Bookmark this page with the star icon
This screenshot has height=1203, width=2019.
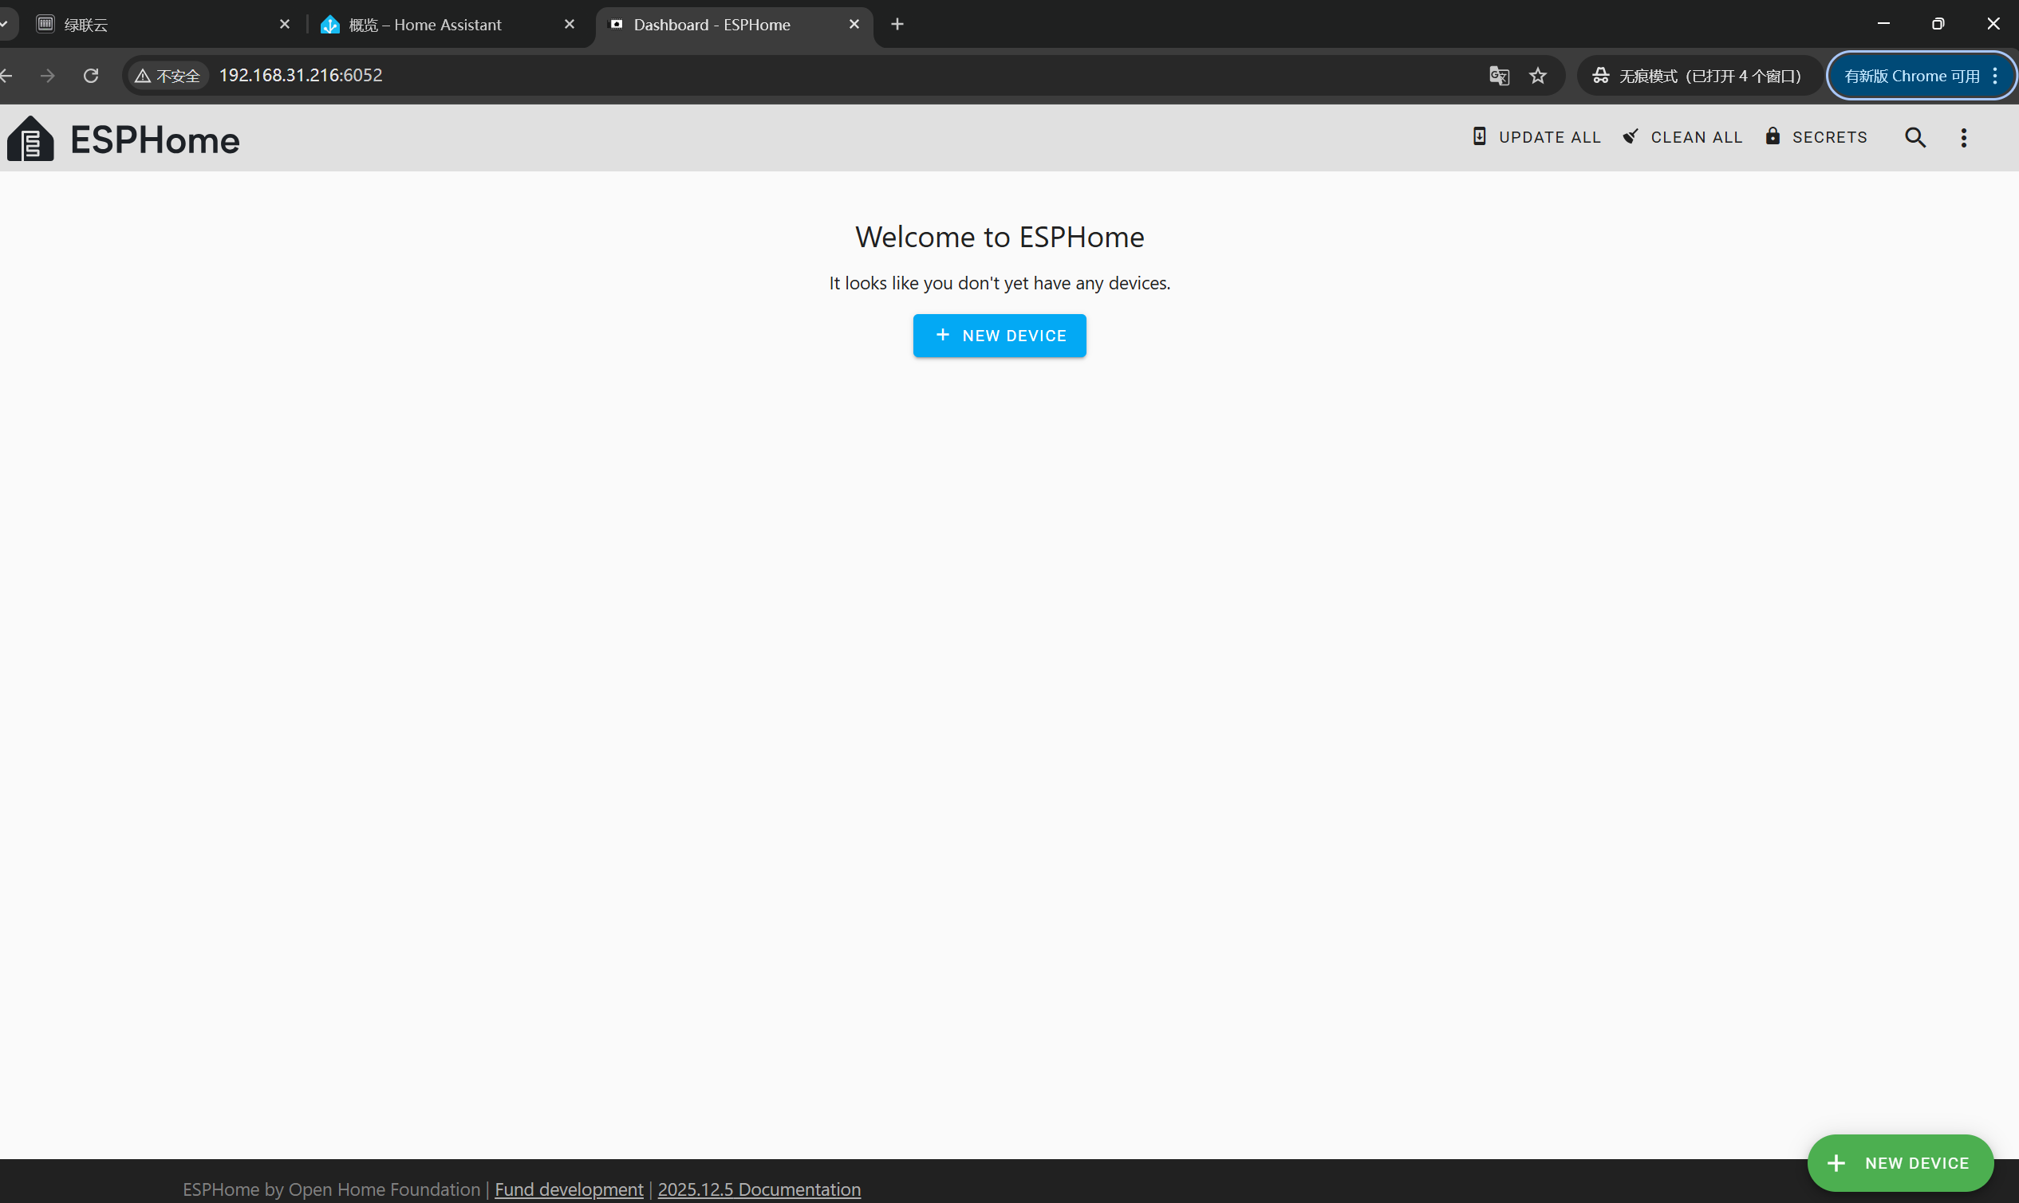[1537, 76]
